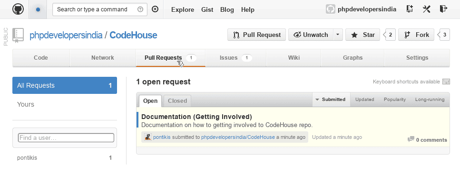Open the Graphs tab
The image size is (460, 174).
(352, 58)
